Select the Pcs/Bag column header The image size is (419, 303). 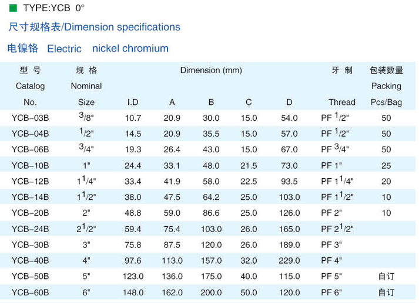click(x=386, y=103)
